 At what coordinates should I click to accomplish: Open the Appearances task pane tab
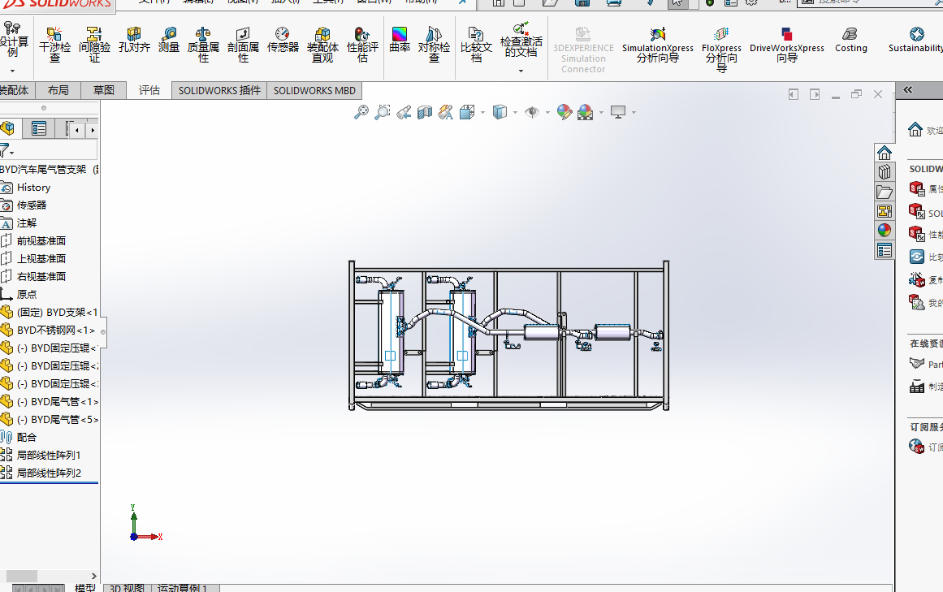(884, 230)
